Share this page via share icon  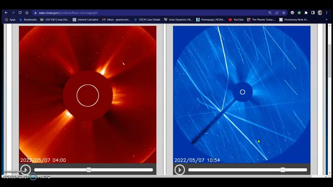[277, 13]
